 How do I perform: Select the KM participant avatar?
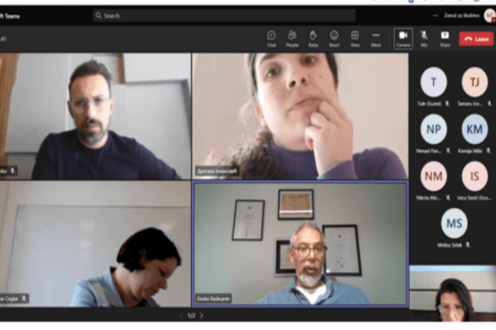pos(475,129)
